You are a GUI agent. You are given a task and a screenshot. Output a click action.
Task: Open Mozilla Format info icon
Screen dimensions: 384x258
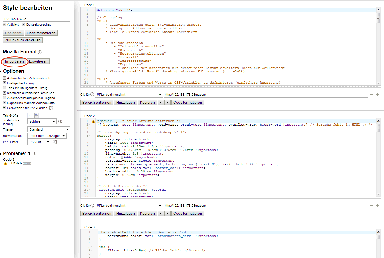[40, 52]
